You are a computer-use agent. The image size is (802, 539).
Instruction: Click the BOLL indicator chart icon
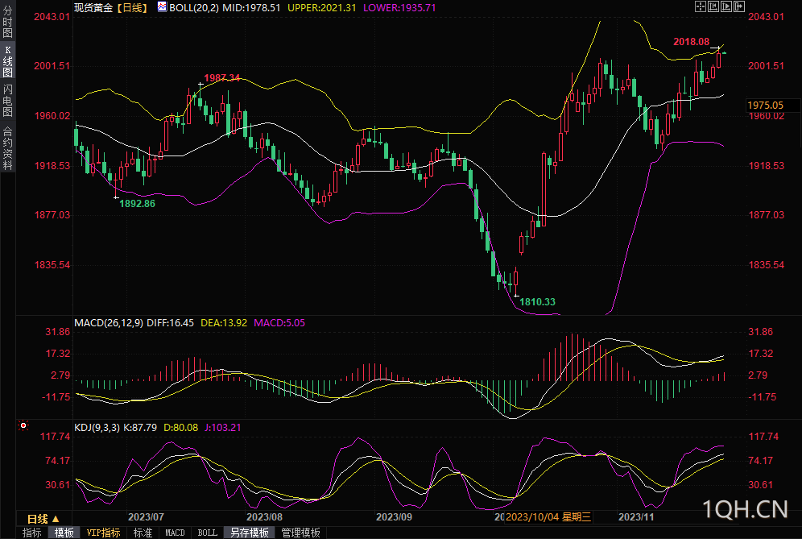tap(162, 6)
